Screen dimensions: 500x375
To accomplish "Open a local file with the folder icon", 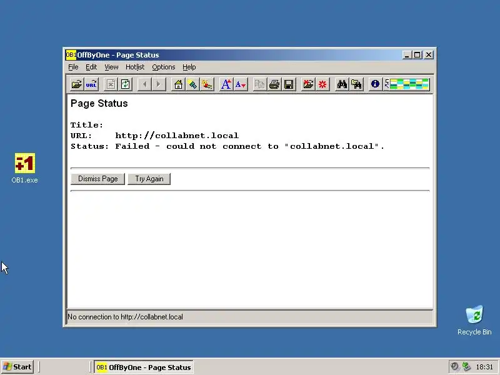I will pos(77,84).
